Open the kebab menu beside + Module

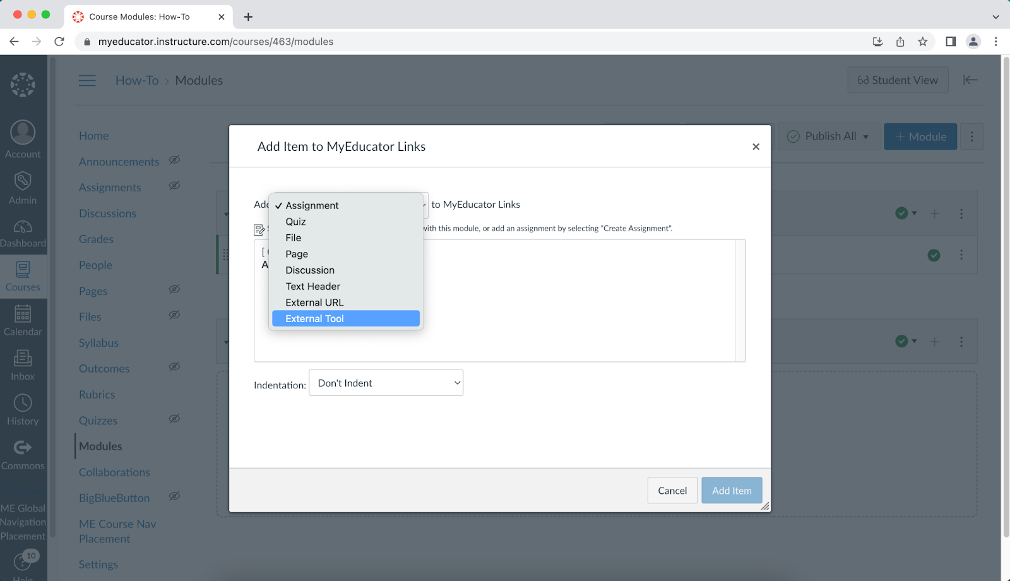point(971,136)
